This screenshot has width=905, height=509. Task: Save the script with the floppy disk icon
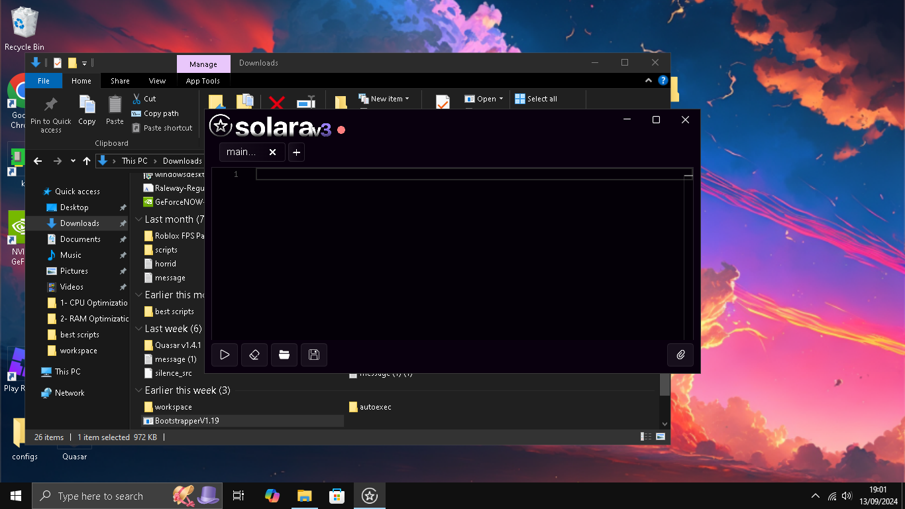(x=314, y=355)
